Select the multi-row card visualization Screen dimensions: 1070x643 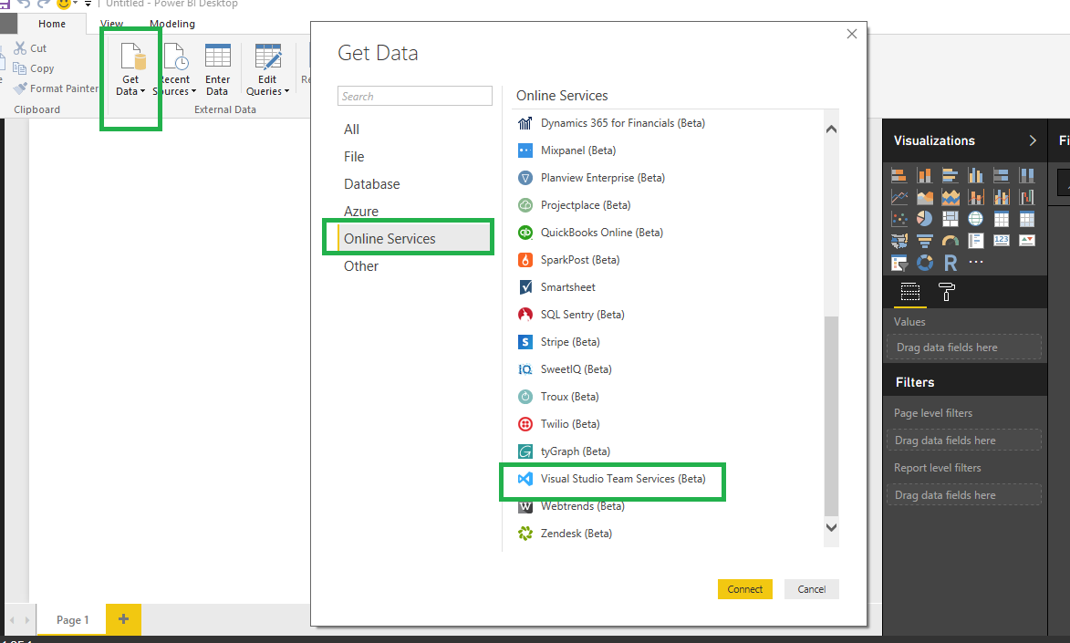pos(976,240)
